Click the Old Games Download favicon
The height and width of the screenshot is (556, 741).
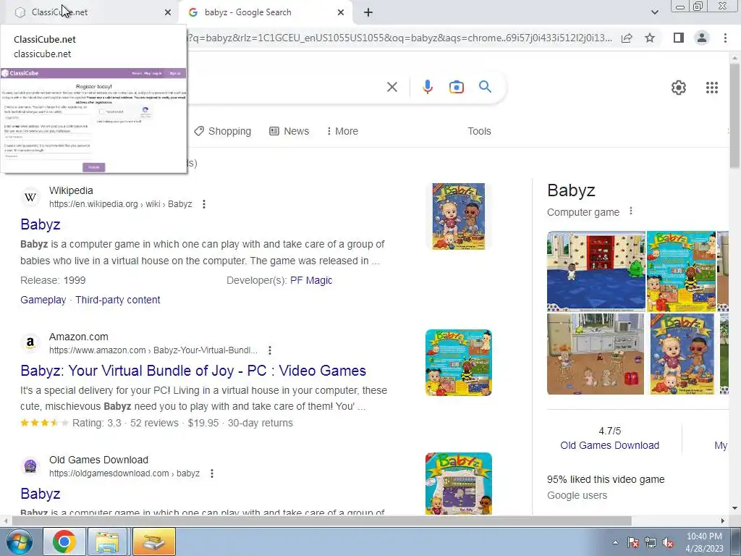(30, 466)
